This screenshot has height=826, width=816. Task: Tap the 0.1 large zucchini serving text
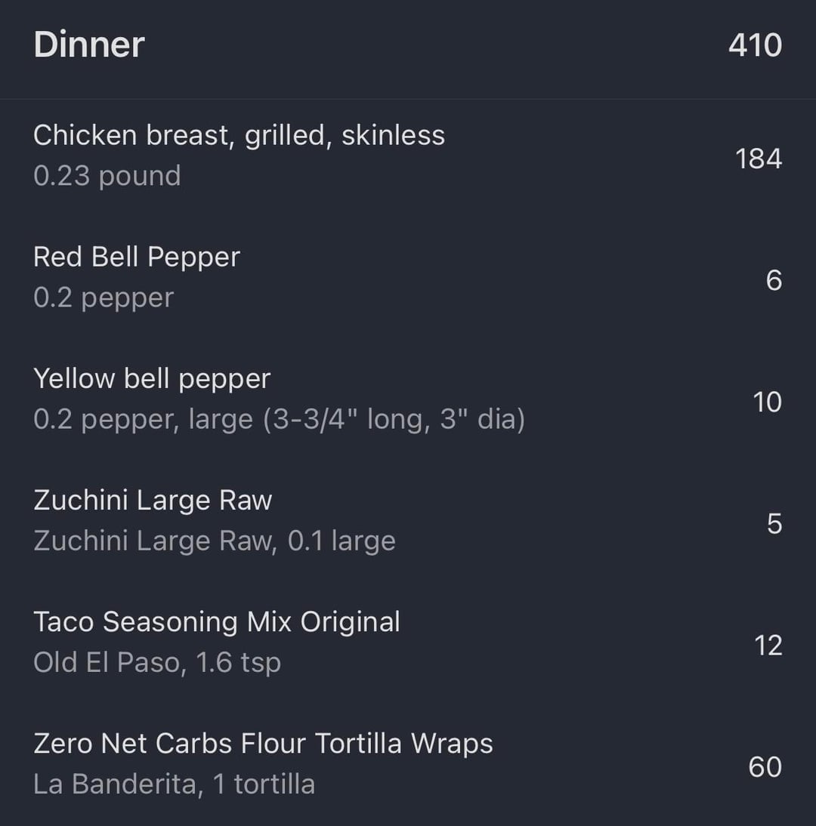tap(215, 541)
